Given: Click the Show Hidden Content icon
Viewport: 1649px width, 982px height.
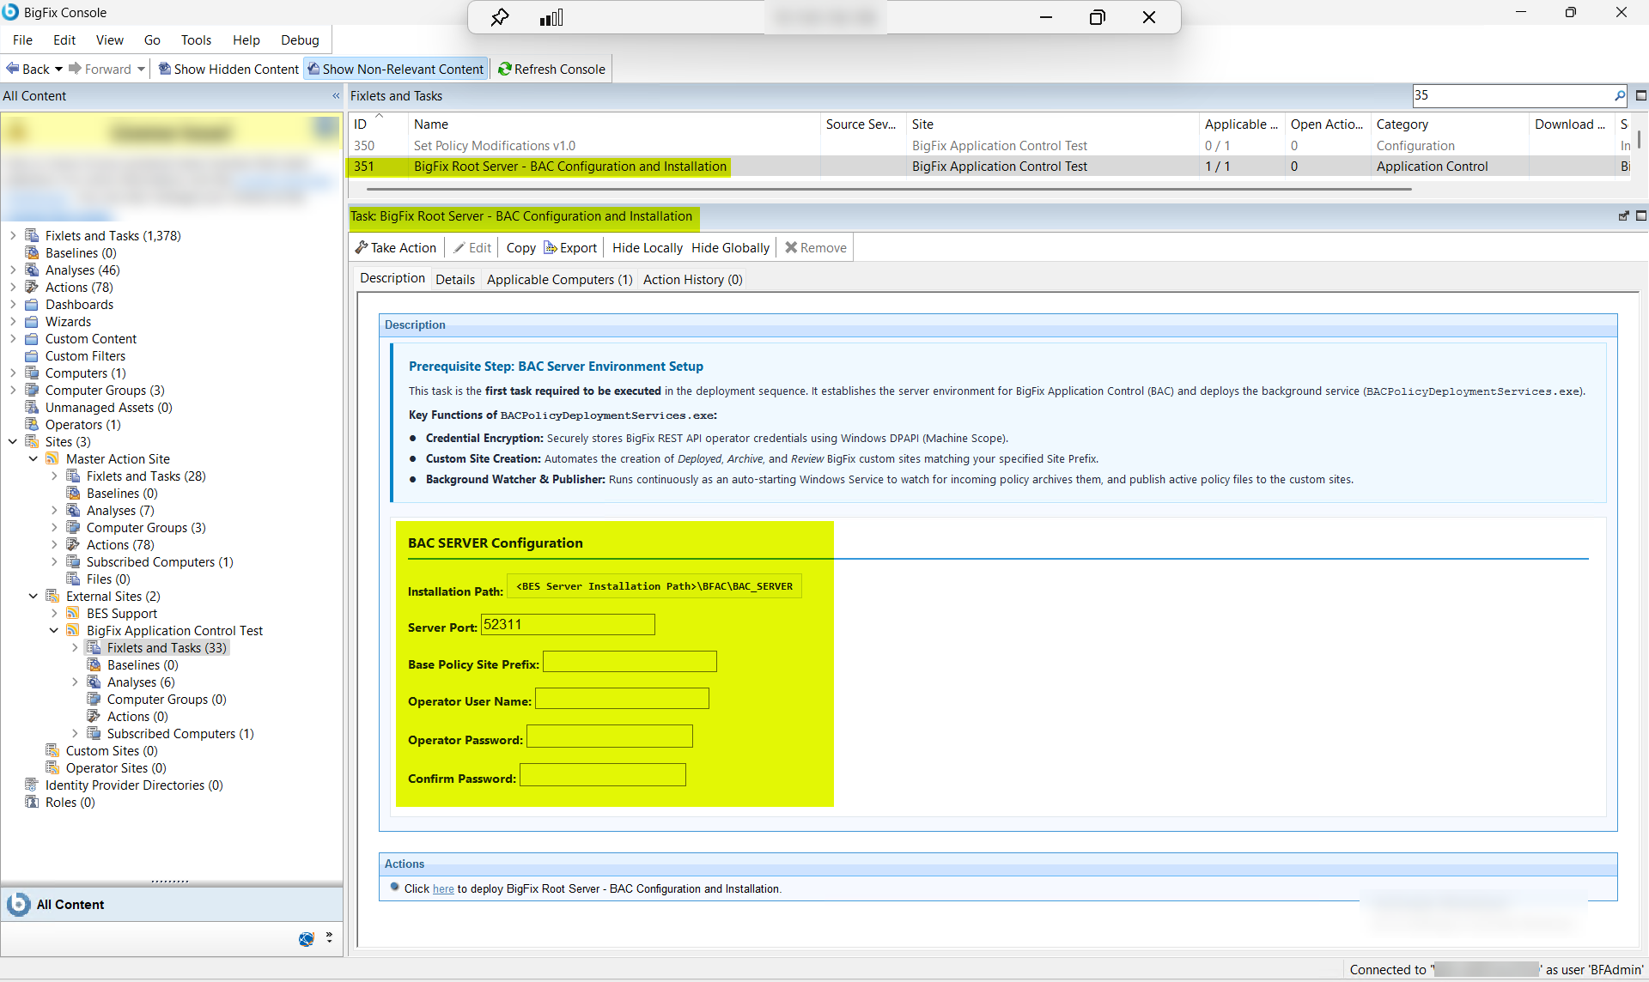Looking at the screenshot, I should (165, 69).
